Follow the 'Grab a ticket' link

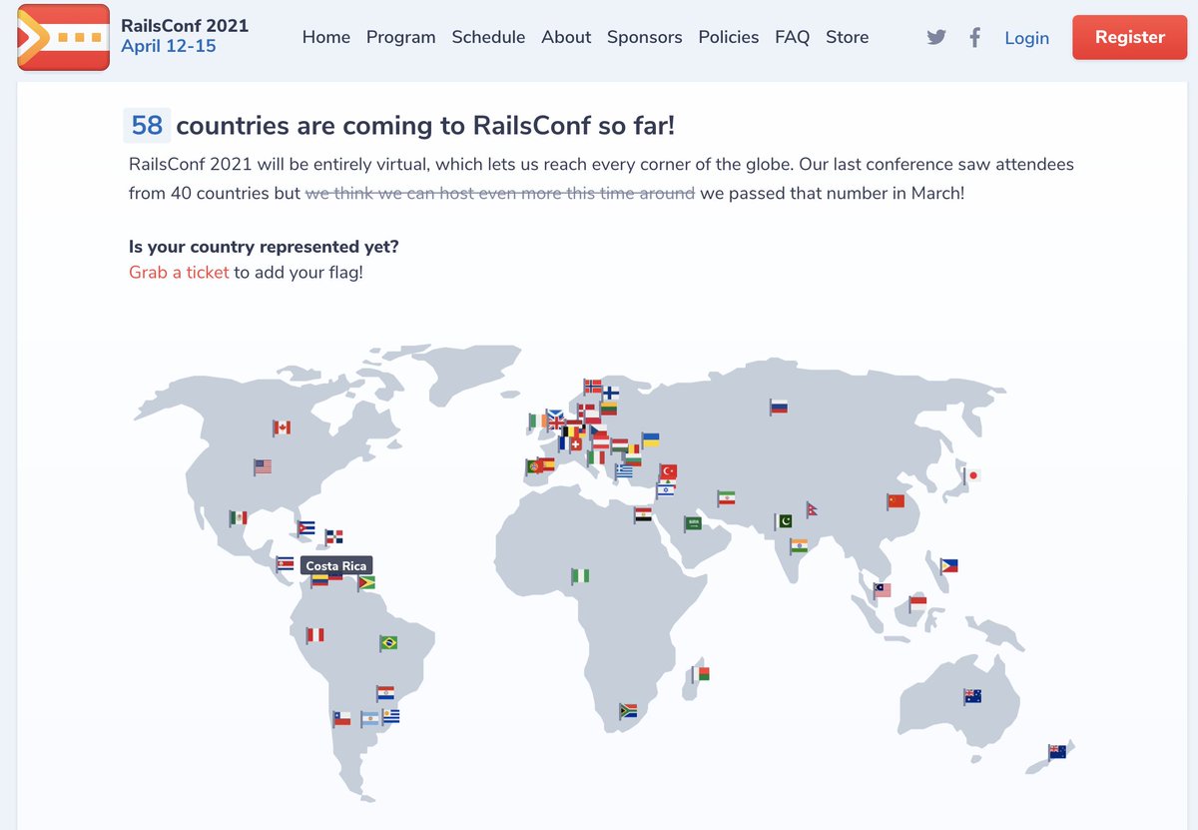click(x=179, y=272)
